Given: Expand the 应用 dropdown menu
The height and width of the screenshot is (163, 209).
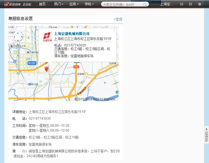Looking at the screenshot, I should 74,4.
